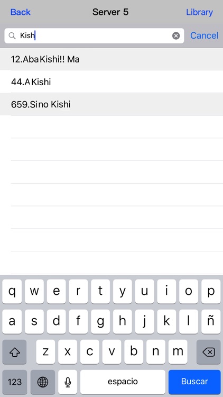Tap the espacio space bar
The height and width of the screenshot is (397, 223).
click(123, 382)
